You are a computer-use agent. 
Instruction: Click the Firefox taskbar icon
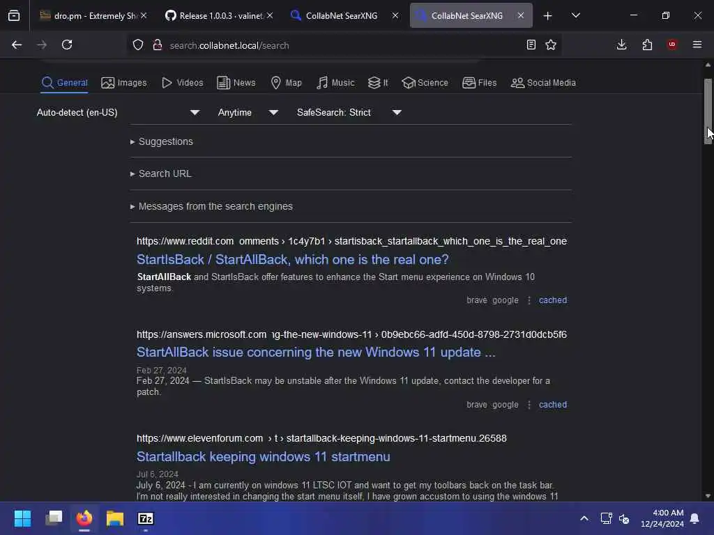(x=84, y=518)
